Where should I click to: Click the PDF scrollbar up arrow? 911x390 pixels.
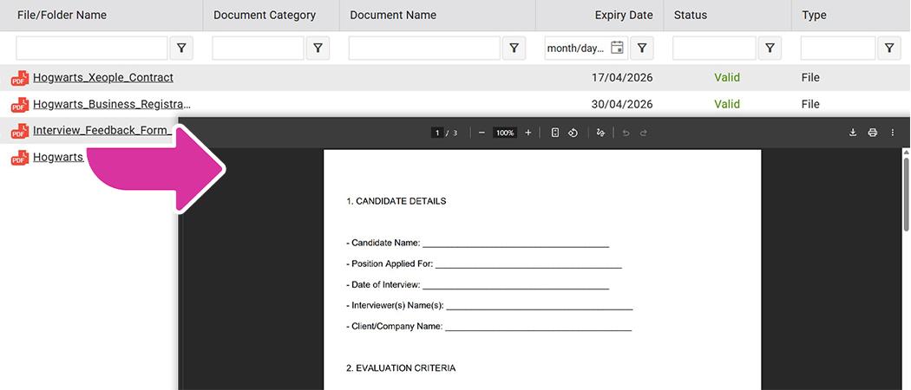[907, 152]
